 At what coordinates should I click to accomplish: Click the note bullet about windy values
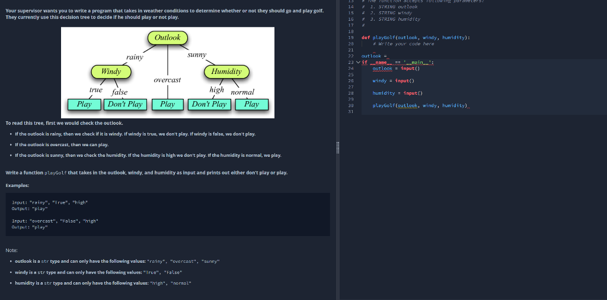point(98,272)
